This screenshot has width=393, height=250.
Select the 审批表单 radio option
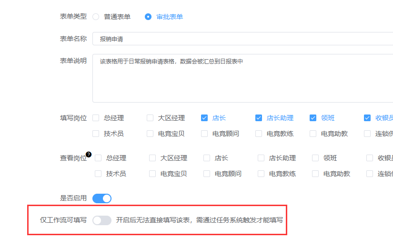(148, 17)
